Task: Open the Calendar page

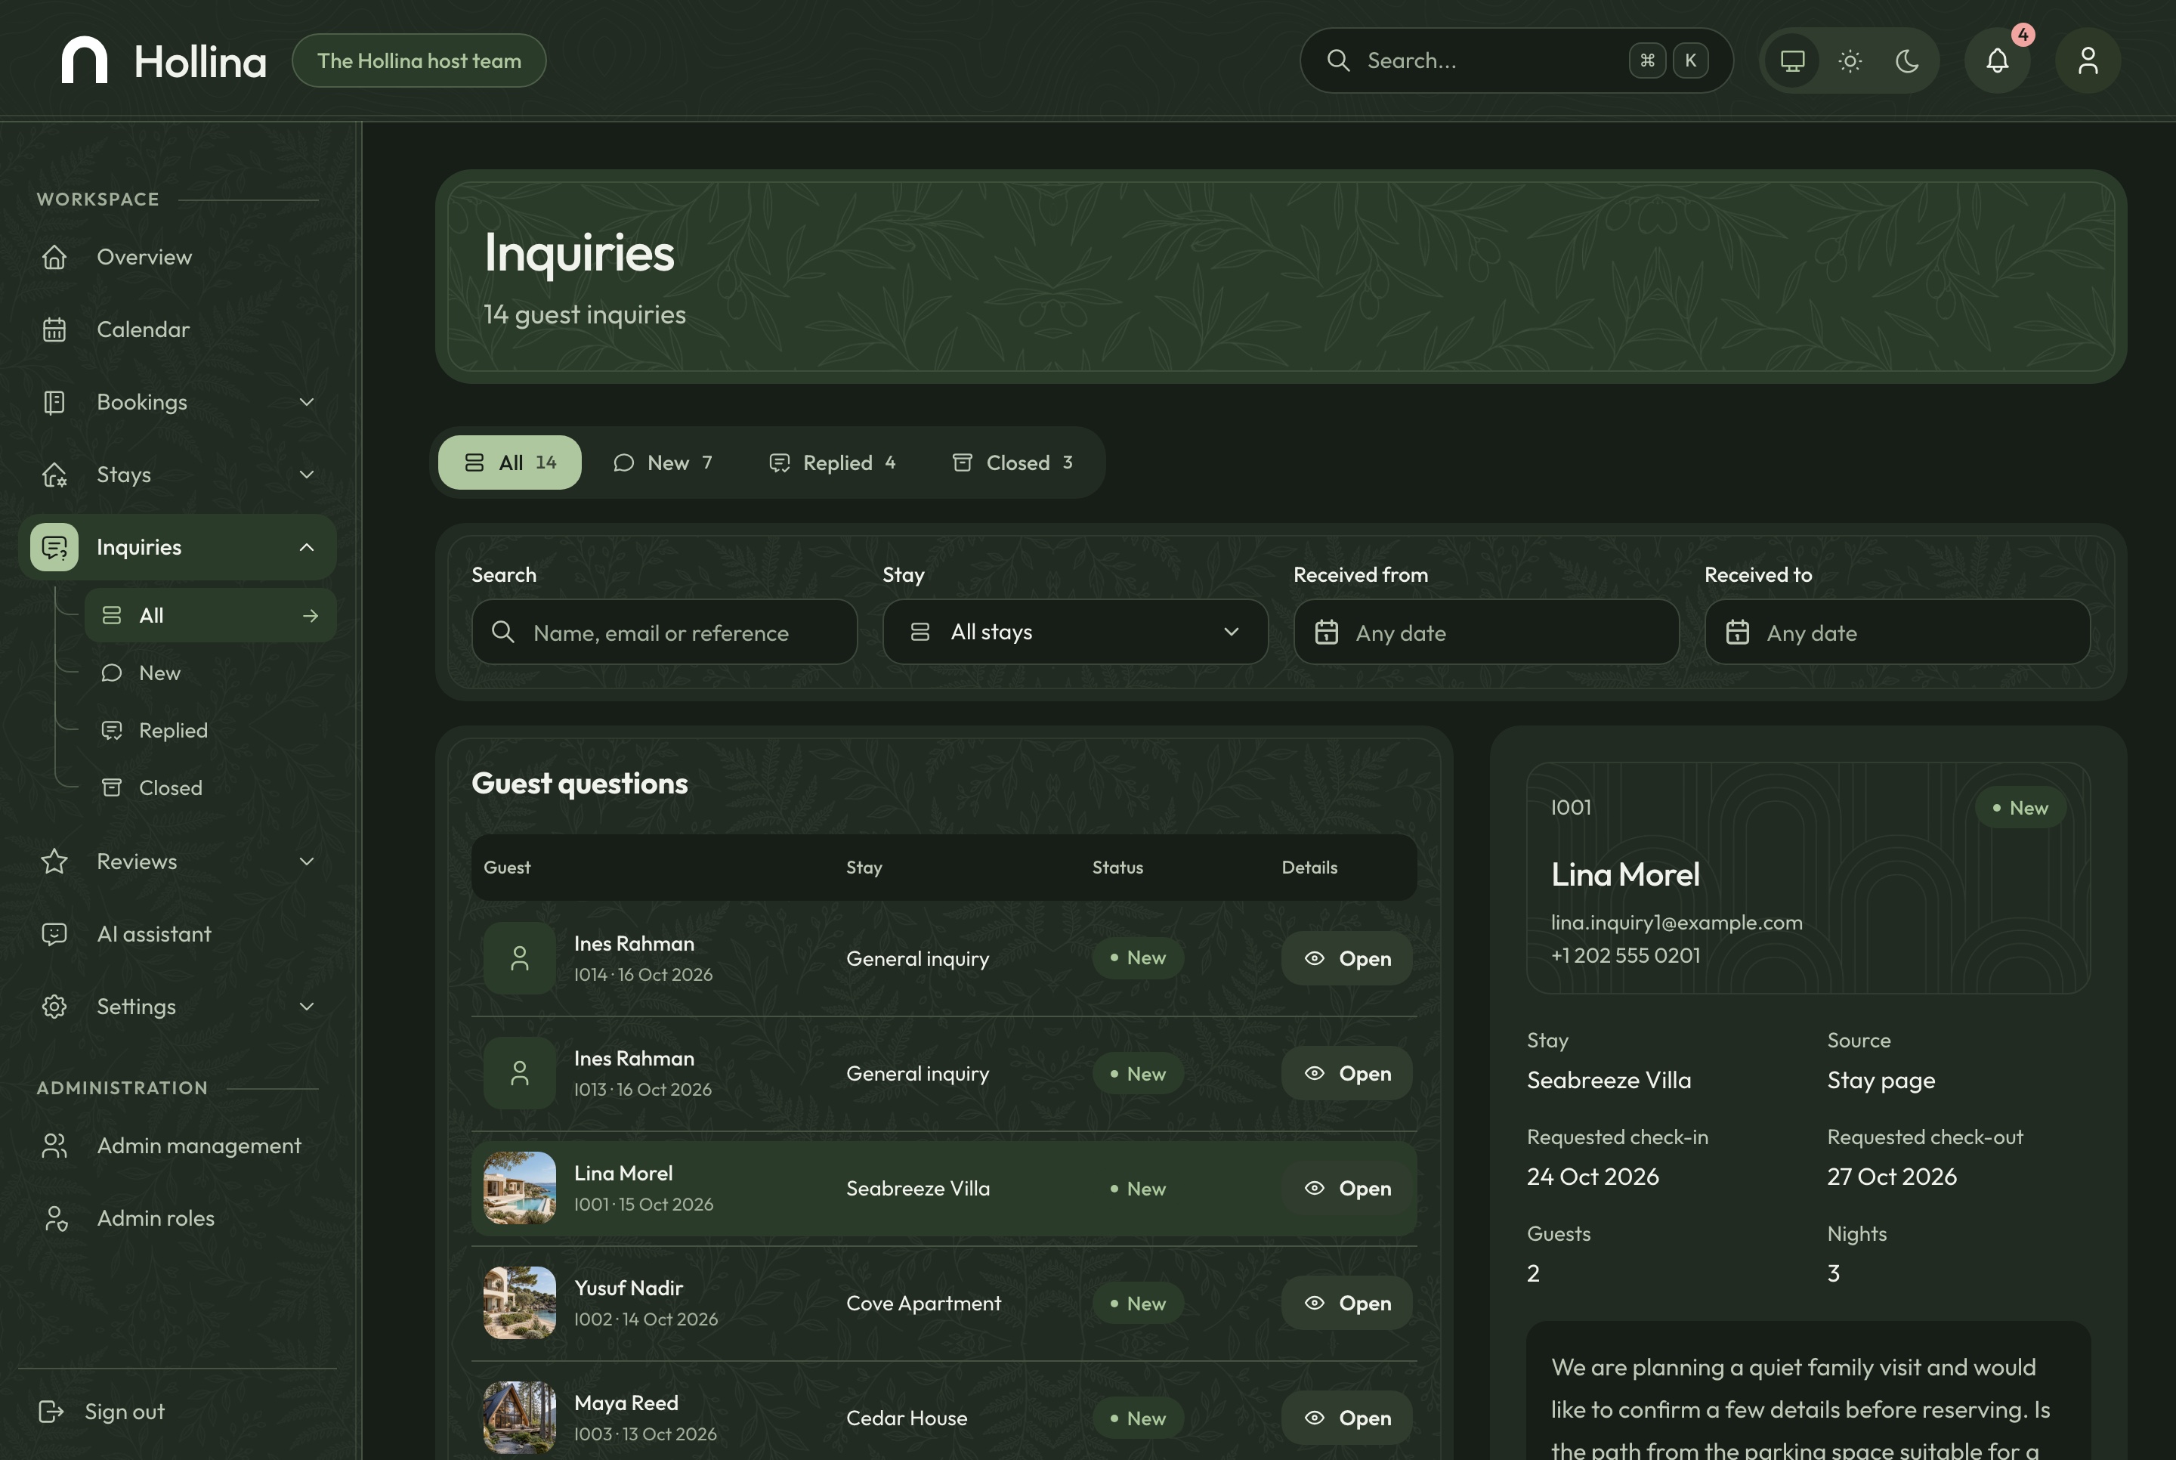Action: point(177,329)
